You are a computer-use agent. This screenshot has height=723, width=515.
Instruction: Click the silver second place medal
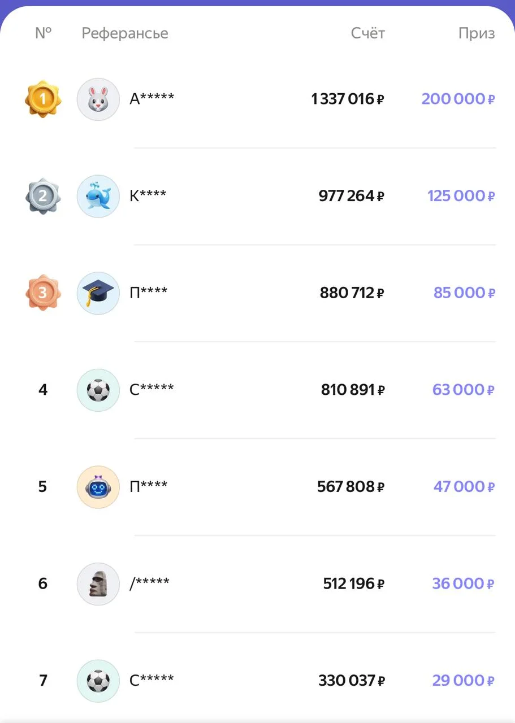pos(42,196)
